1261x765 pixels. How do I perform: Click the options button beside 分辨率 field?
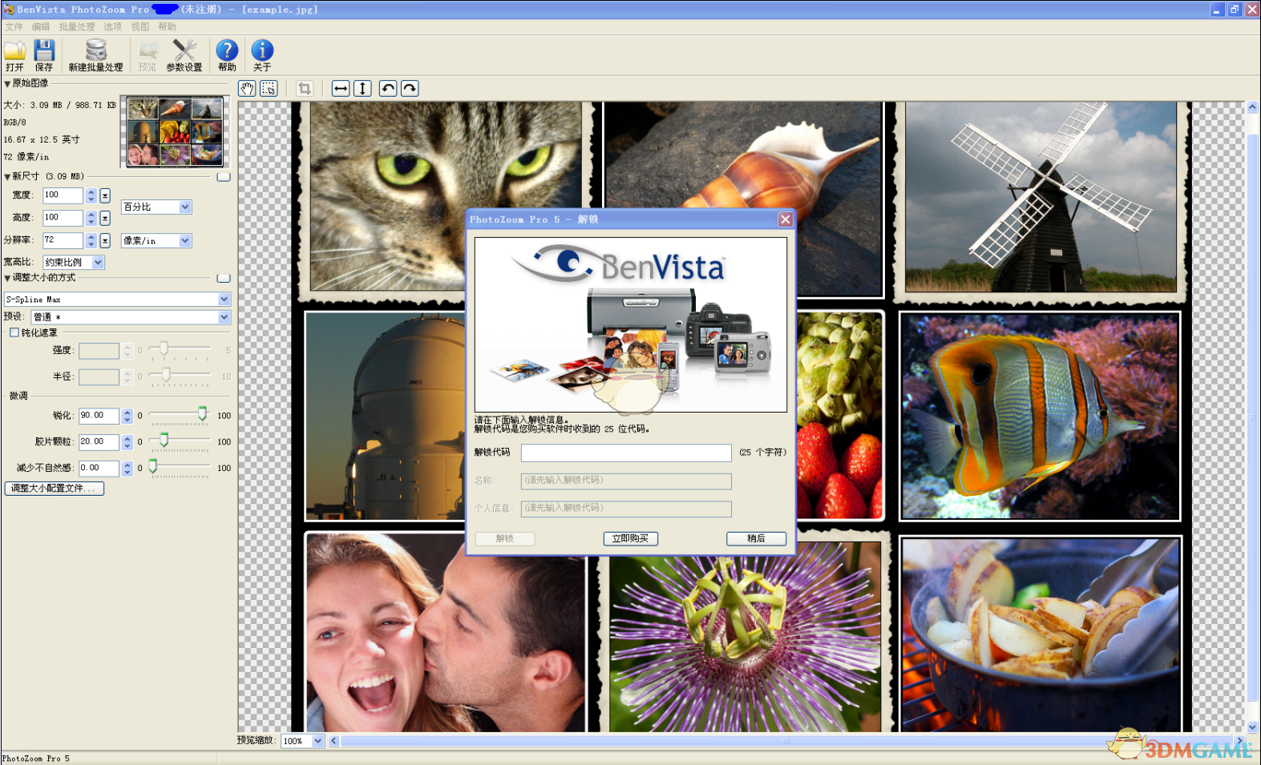(105, 240)
